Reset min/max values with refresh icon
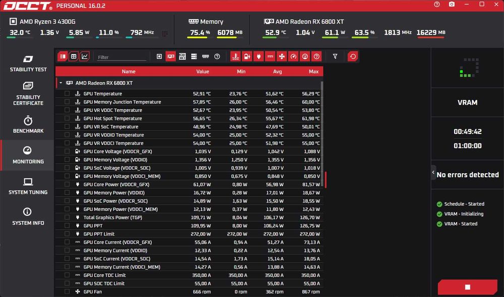The width and height of the screenshot is (504, 297). pyautogui.click(x=353, y=56)
